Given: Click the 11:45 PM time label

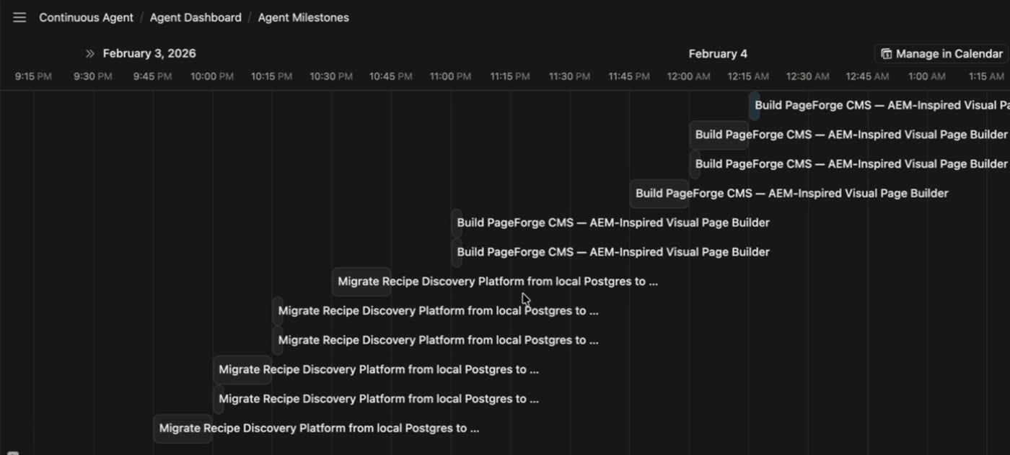Looking at the screenshot, I should [629, 76].
